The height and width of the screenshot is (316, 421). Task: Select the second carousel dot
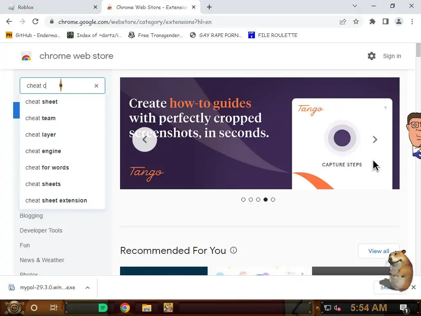click(251, 200)
